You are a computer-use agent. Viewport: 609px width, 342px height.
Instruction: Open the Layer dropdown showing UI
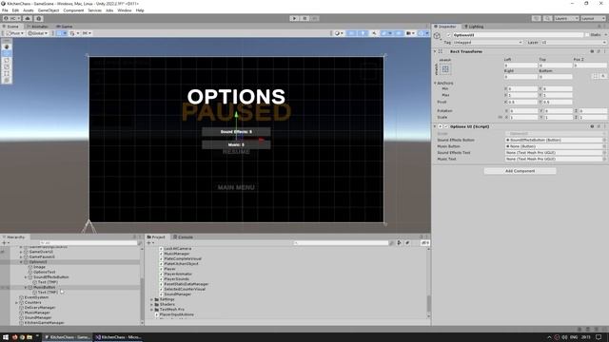573,42
